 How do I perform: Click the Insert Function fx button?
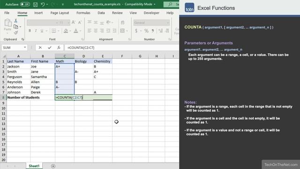point(59,47)
